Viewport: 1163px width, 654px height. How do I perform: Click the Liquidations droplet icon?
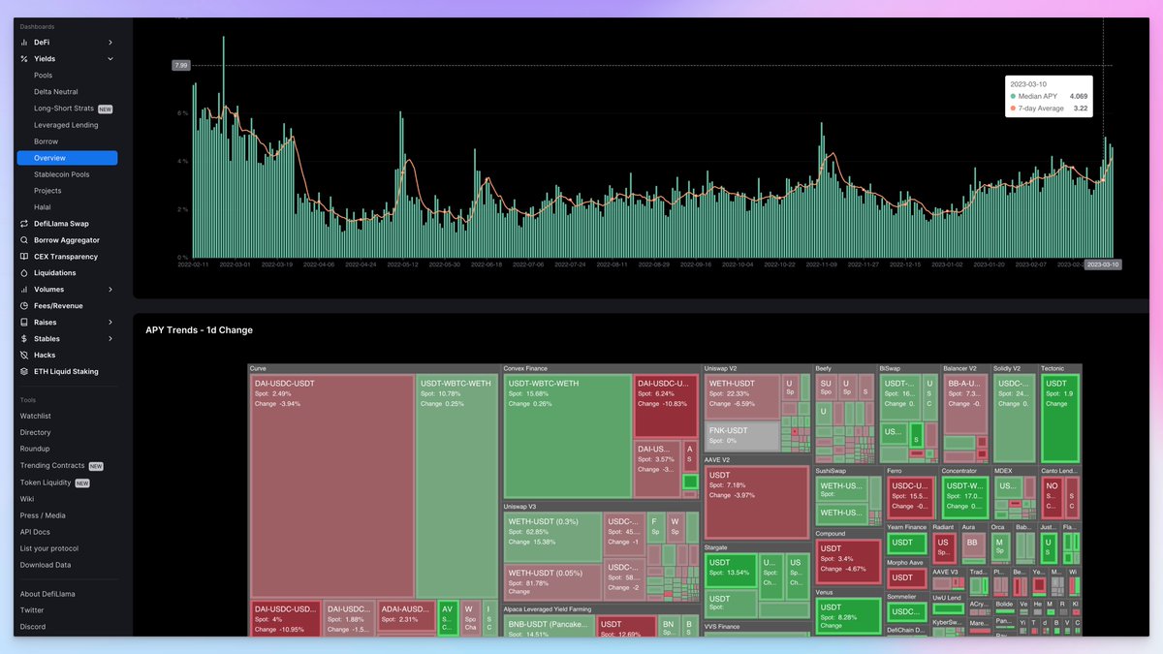pos(24,273)
